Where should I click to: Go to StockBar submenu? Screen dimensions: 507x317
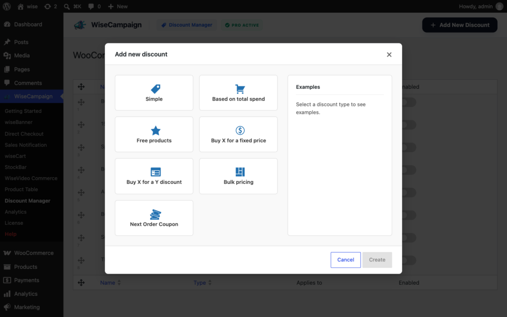click(15, 167)
